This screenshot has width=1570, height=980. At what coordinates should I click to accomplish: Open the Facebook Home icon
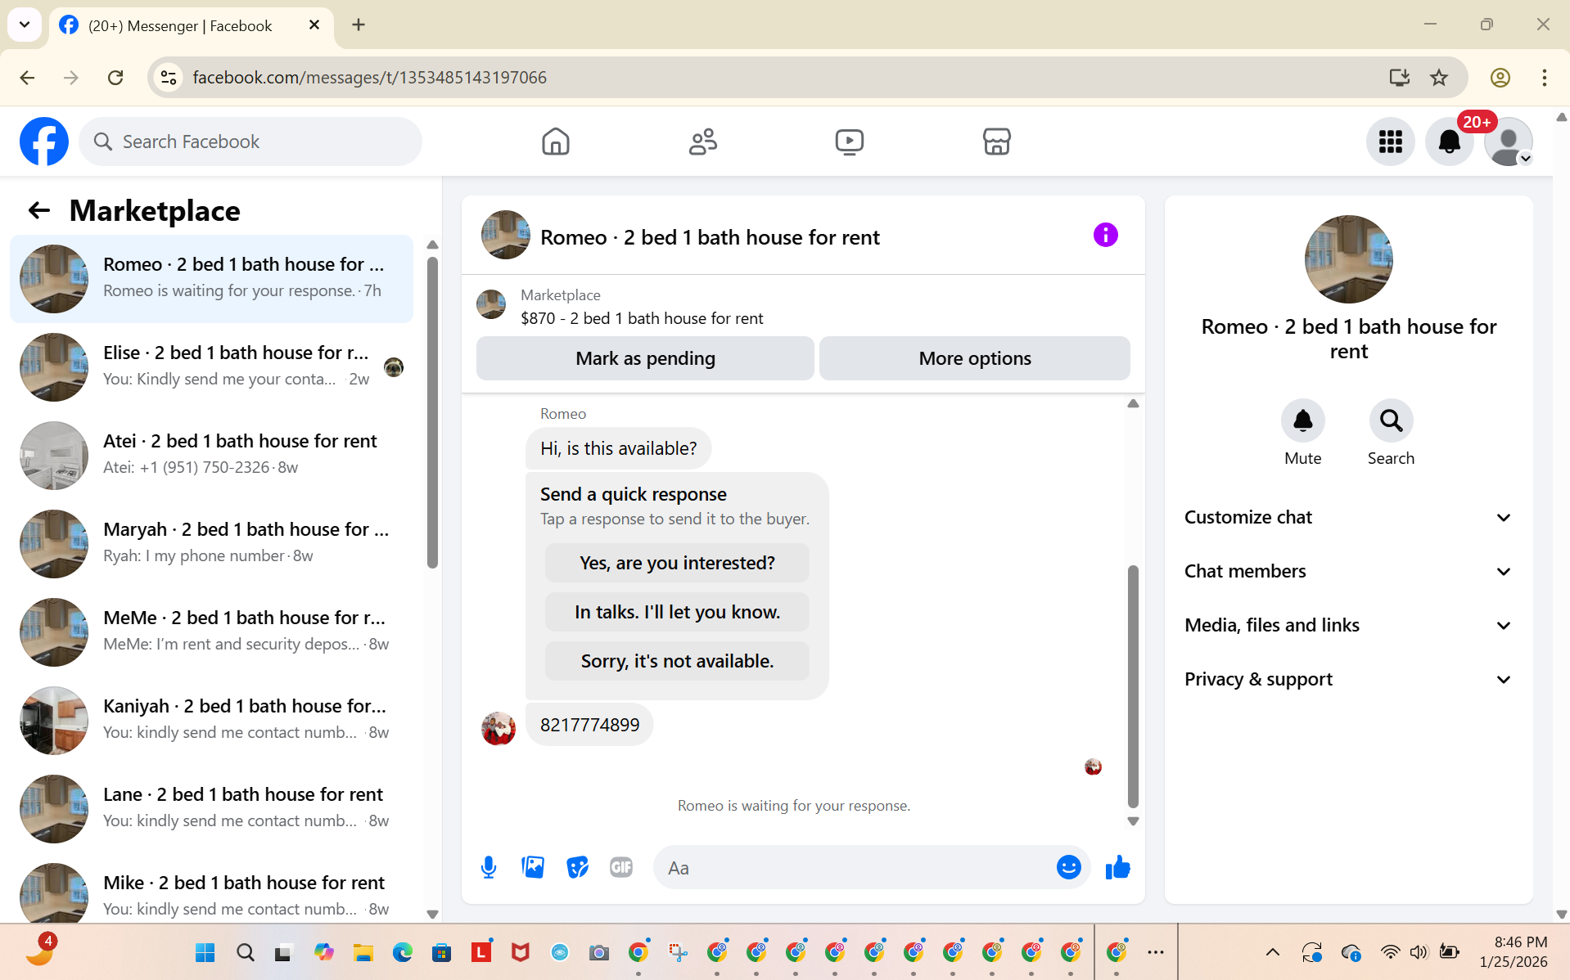pos(555,142)
